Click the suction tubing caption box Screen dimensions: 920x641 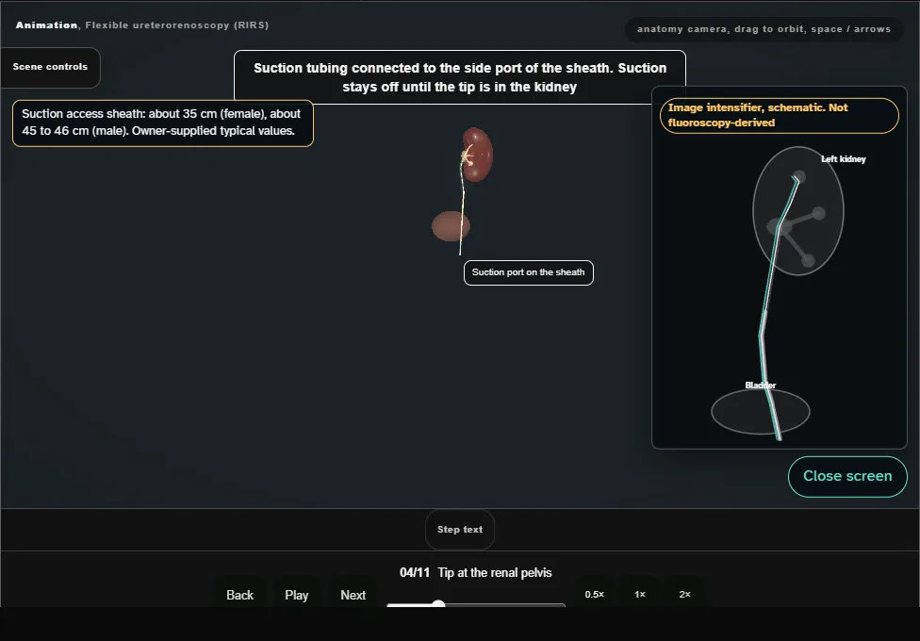pyautogui.click(x=460, y=77)
